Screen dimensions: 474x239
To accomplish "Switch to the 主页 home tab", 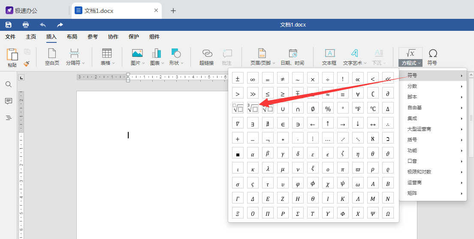I will (x=31, y=37).
